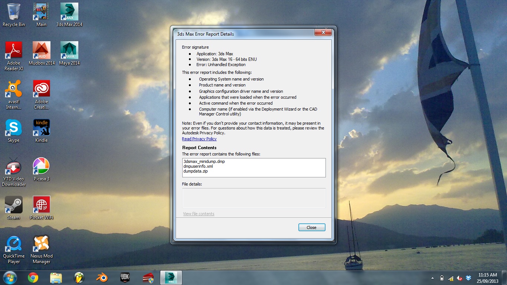Open the Adobe Creative Cloud shortcut

41,95
